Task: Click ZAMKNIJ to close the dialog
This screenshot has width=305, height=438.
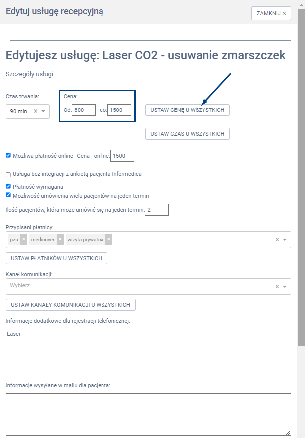Action: pos(271,13)
